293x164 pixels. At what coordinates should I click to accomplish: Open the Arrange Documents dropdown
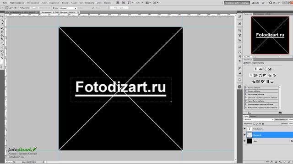pos(148,3)
